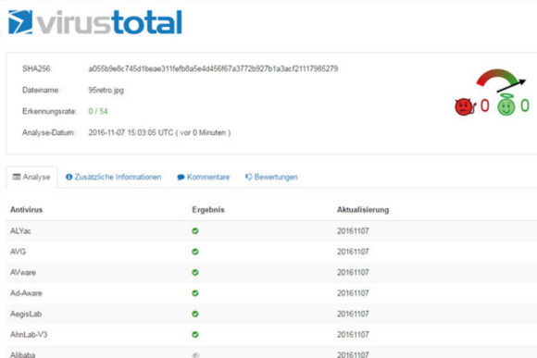Click the update date 20161107 for AVG

point(353,252)
